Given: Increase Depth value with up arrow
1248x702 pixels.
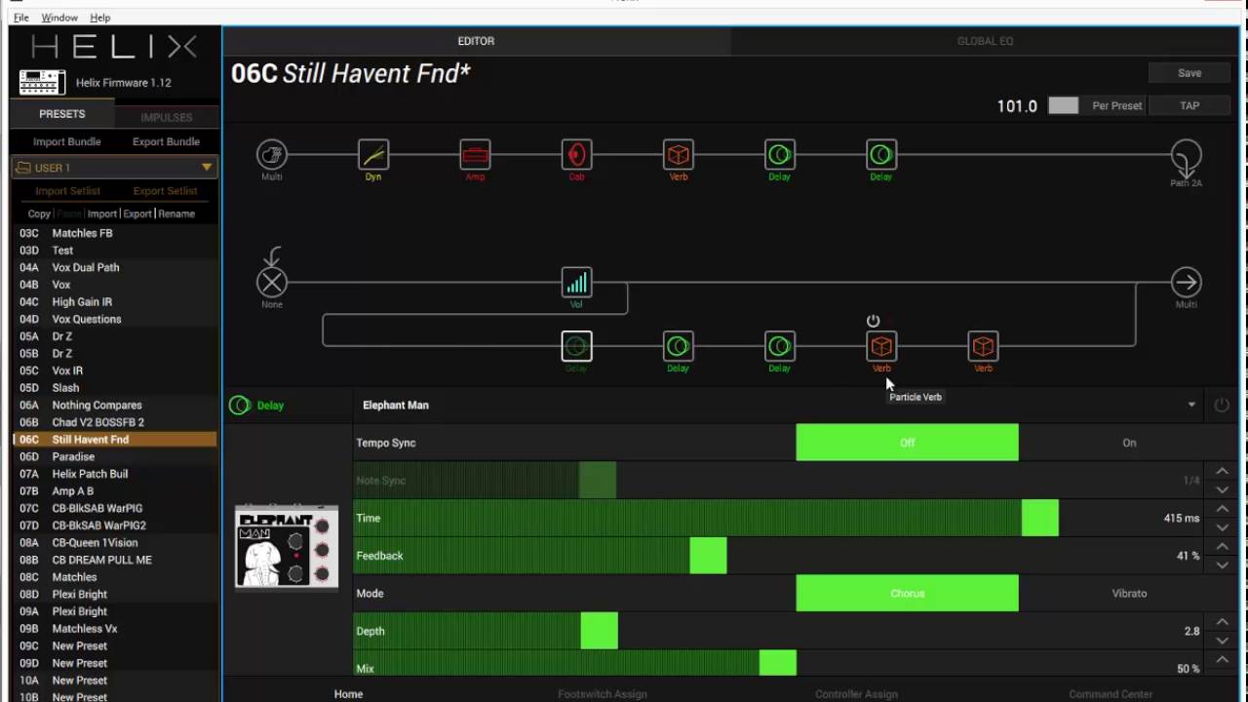Looking at the screenshot, I should (x=1223, y=622).
